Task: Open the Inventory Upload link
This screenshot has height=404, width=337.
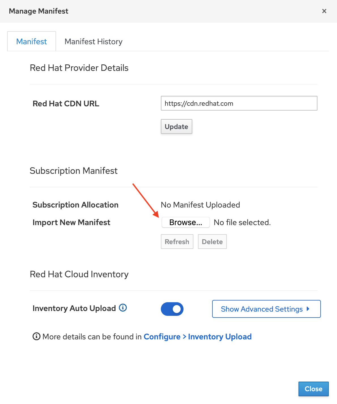Action: coord(219,337)
